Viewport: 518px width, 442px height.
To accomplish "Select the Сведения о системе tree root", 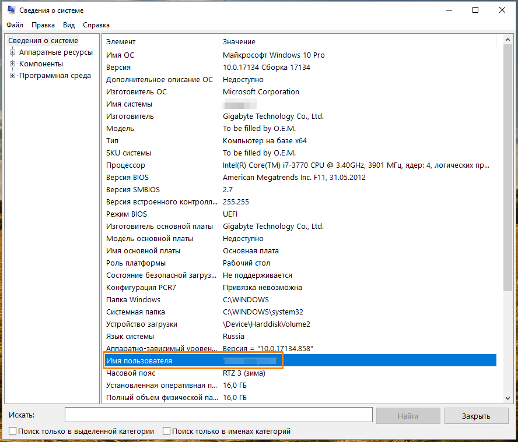I will coord(43,41).
